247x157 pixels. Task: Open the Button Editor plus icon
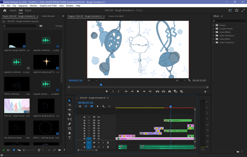205,92
